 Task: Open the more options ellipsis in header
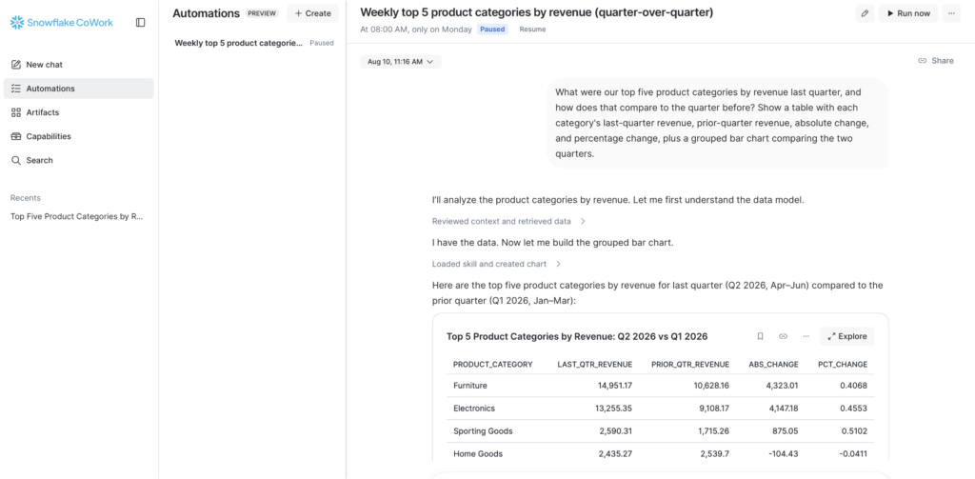(x=951, y=13)
